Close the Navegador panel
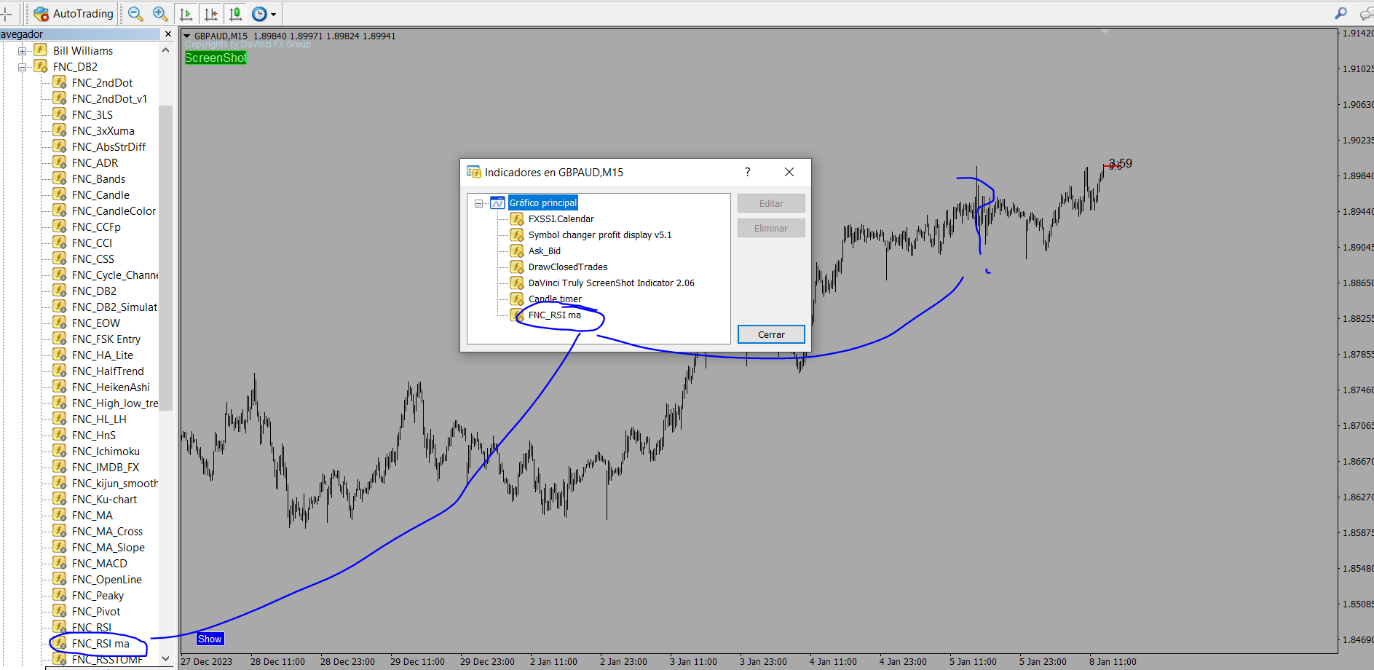Viewport: 1374px width, 670px height. click(x=168, y=34)
